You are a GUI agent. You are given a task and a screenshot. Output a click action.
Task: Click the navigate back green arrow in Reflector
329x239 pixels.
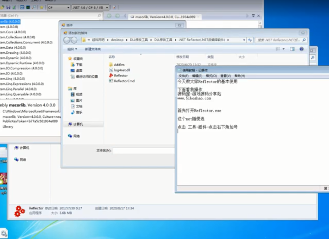[109, 16]
